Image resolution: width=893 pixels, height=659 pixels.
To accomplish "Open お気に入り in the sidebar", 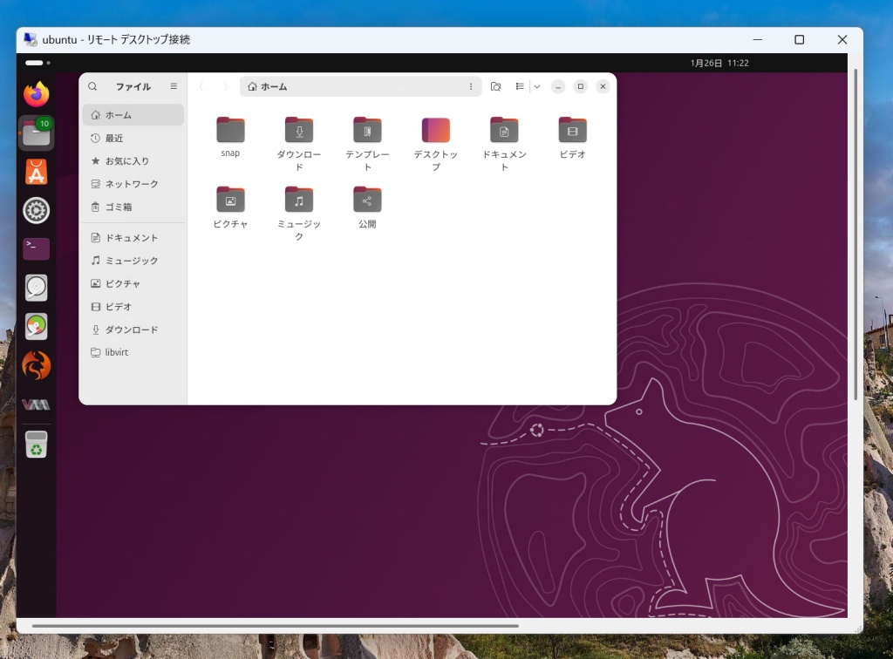I will point(126,161).
